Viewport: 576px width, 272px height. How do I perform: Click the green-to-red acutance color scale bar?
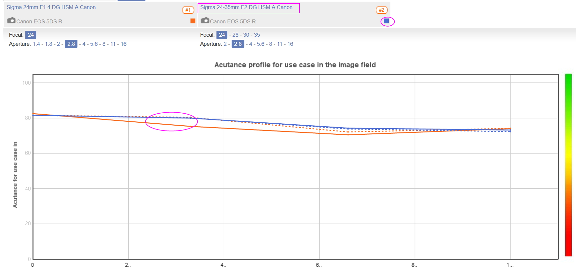click(568, 165)
